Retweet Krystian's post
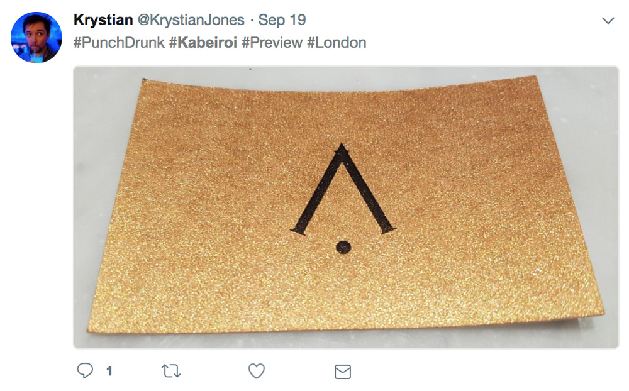Screen dimensions: 629x391 171,371
